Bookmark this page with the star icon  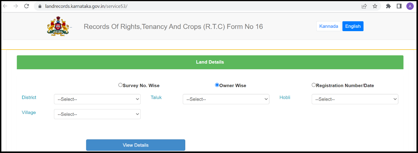[x=375, y=6]
